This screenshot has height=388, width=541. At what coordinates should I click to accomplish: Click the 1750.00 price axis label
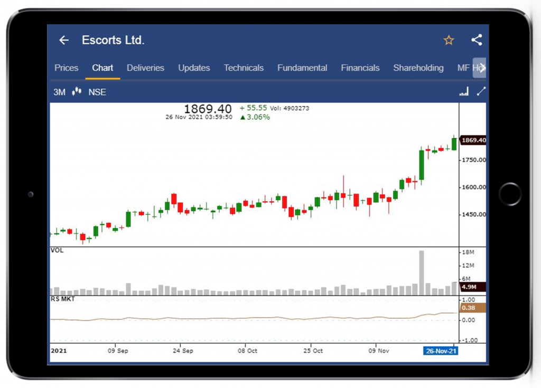(x=474, y=160)
